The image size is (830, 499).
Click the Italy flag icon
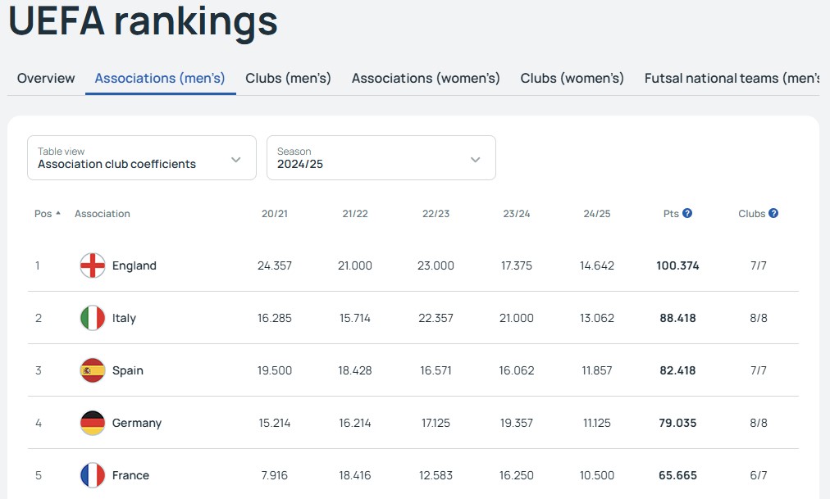coord(93,318)
